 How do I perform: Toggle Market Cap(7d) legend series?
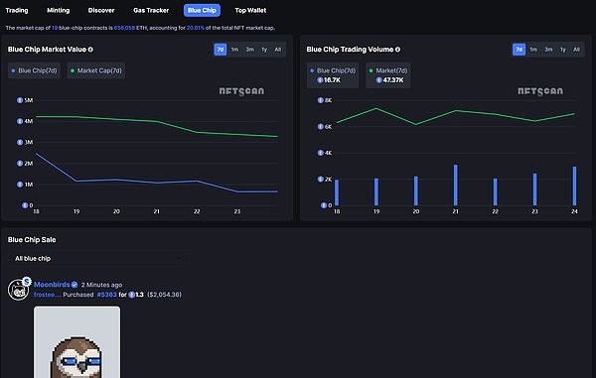point(96,70)
